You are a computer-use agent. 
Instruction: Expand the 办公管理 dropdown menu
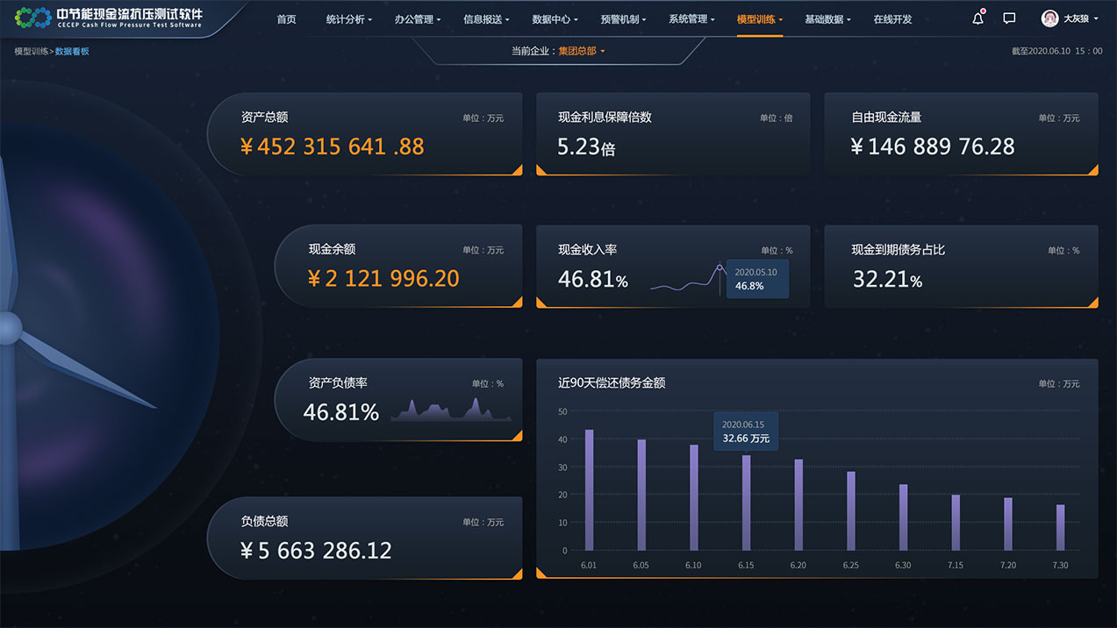415,18
